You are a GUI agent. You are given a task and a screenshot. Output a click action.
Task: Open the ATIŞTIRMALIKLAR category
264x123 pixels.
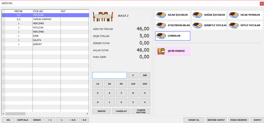point(173,26)
